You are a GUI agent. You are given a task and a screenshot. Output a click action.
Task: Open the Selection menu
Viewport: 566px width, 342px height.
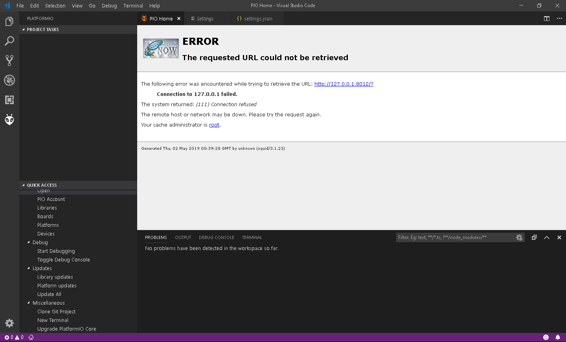coord(55,6)
